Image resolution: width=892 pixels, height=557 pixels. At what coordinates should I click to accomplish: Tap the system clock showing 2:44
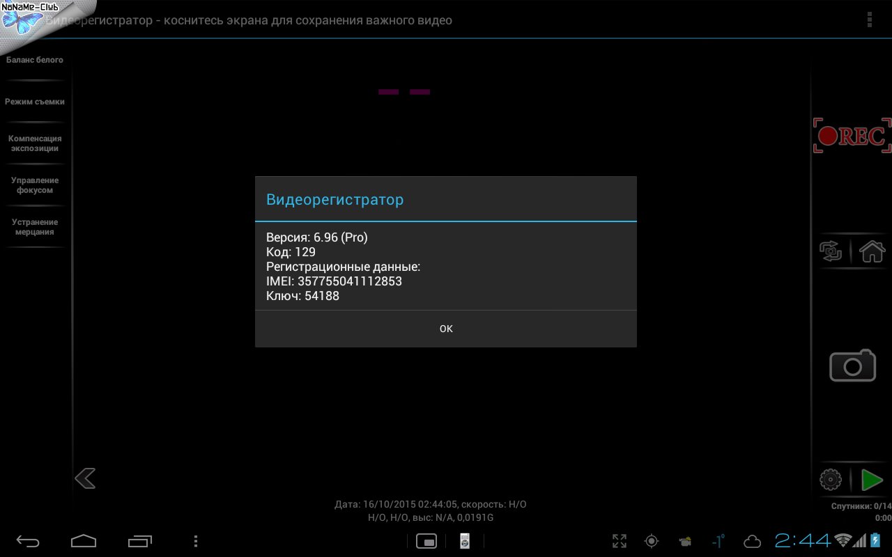click(803, 540)
